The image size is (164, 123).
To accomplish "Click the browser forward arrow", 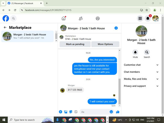I will [9, 10].
